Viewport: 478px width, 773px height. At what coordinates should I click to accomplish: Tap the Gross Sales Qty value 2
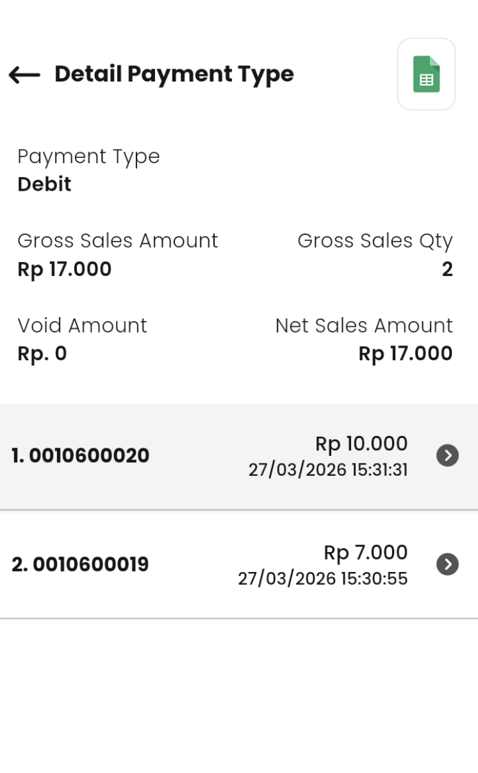[x=447, y=270]
